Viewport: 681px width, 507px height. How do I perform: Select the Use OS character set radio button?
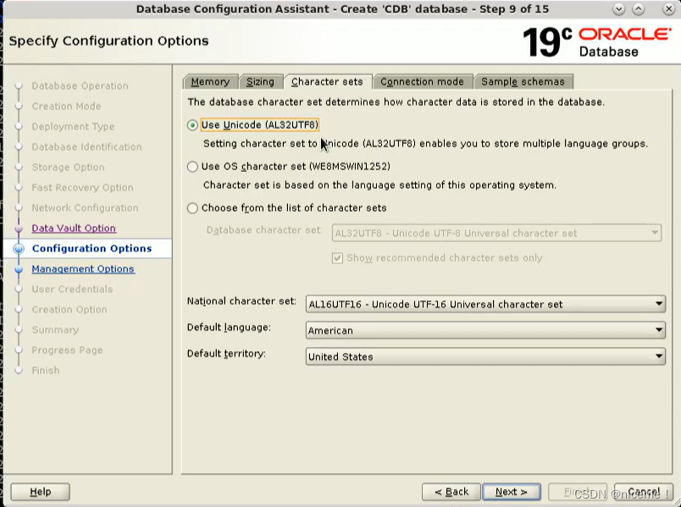pos(192,167)
